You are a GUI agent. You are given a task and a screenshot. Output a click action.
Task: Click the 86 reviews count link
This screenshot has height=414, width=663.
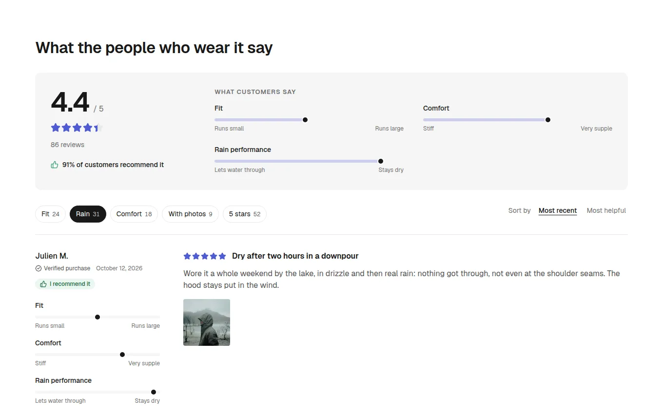tap(67, 145)
